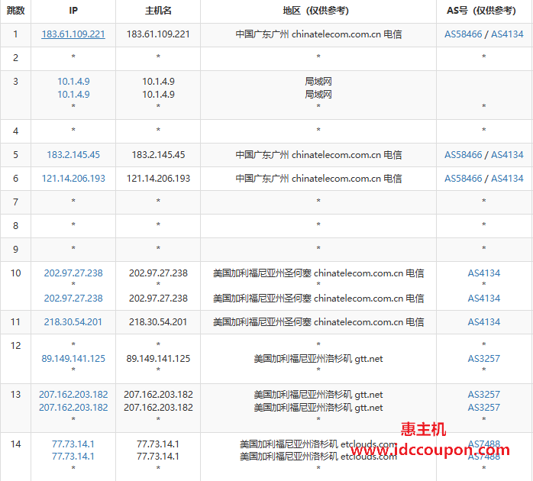Click upper AS3257 link in hop 13
Image resolution: width=533 pixels, height=481 pixels.
(483, 395)
